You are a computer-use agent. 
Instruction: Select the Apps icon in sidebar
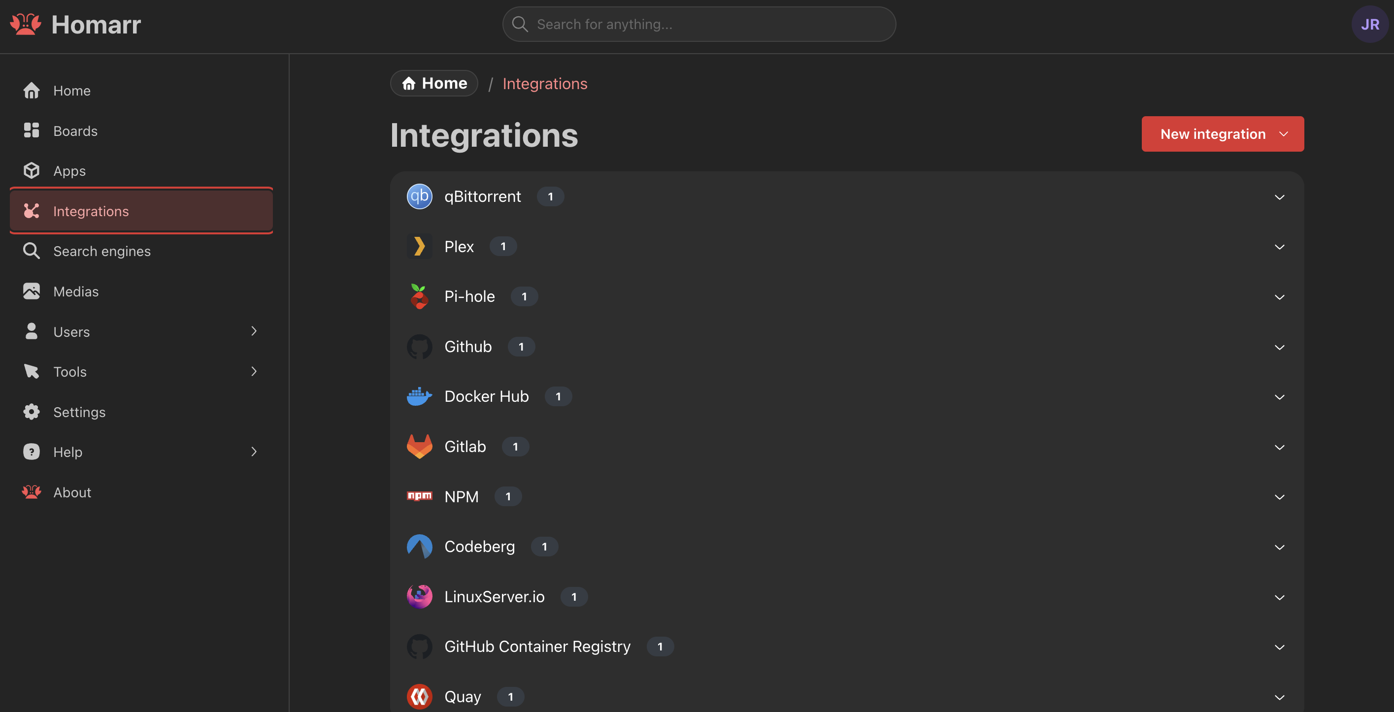[x=32, y=170]
